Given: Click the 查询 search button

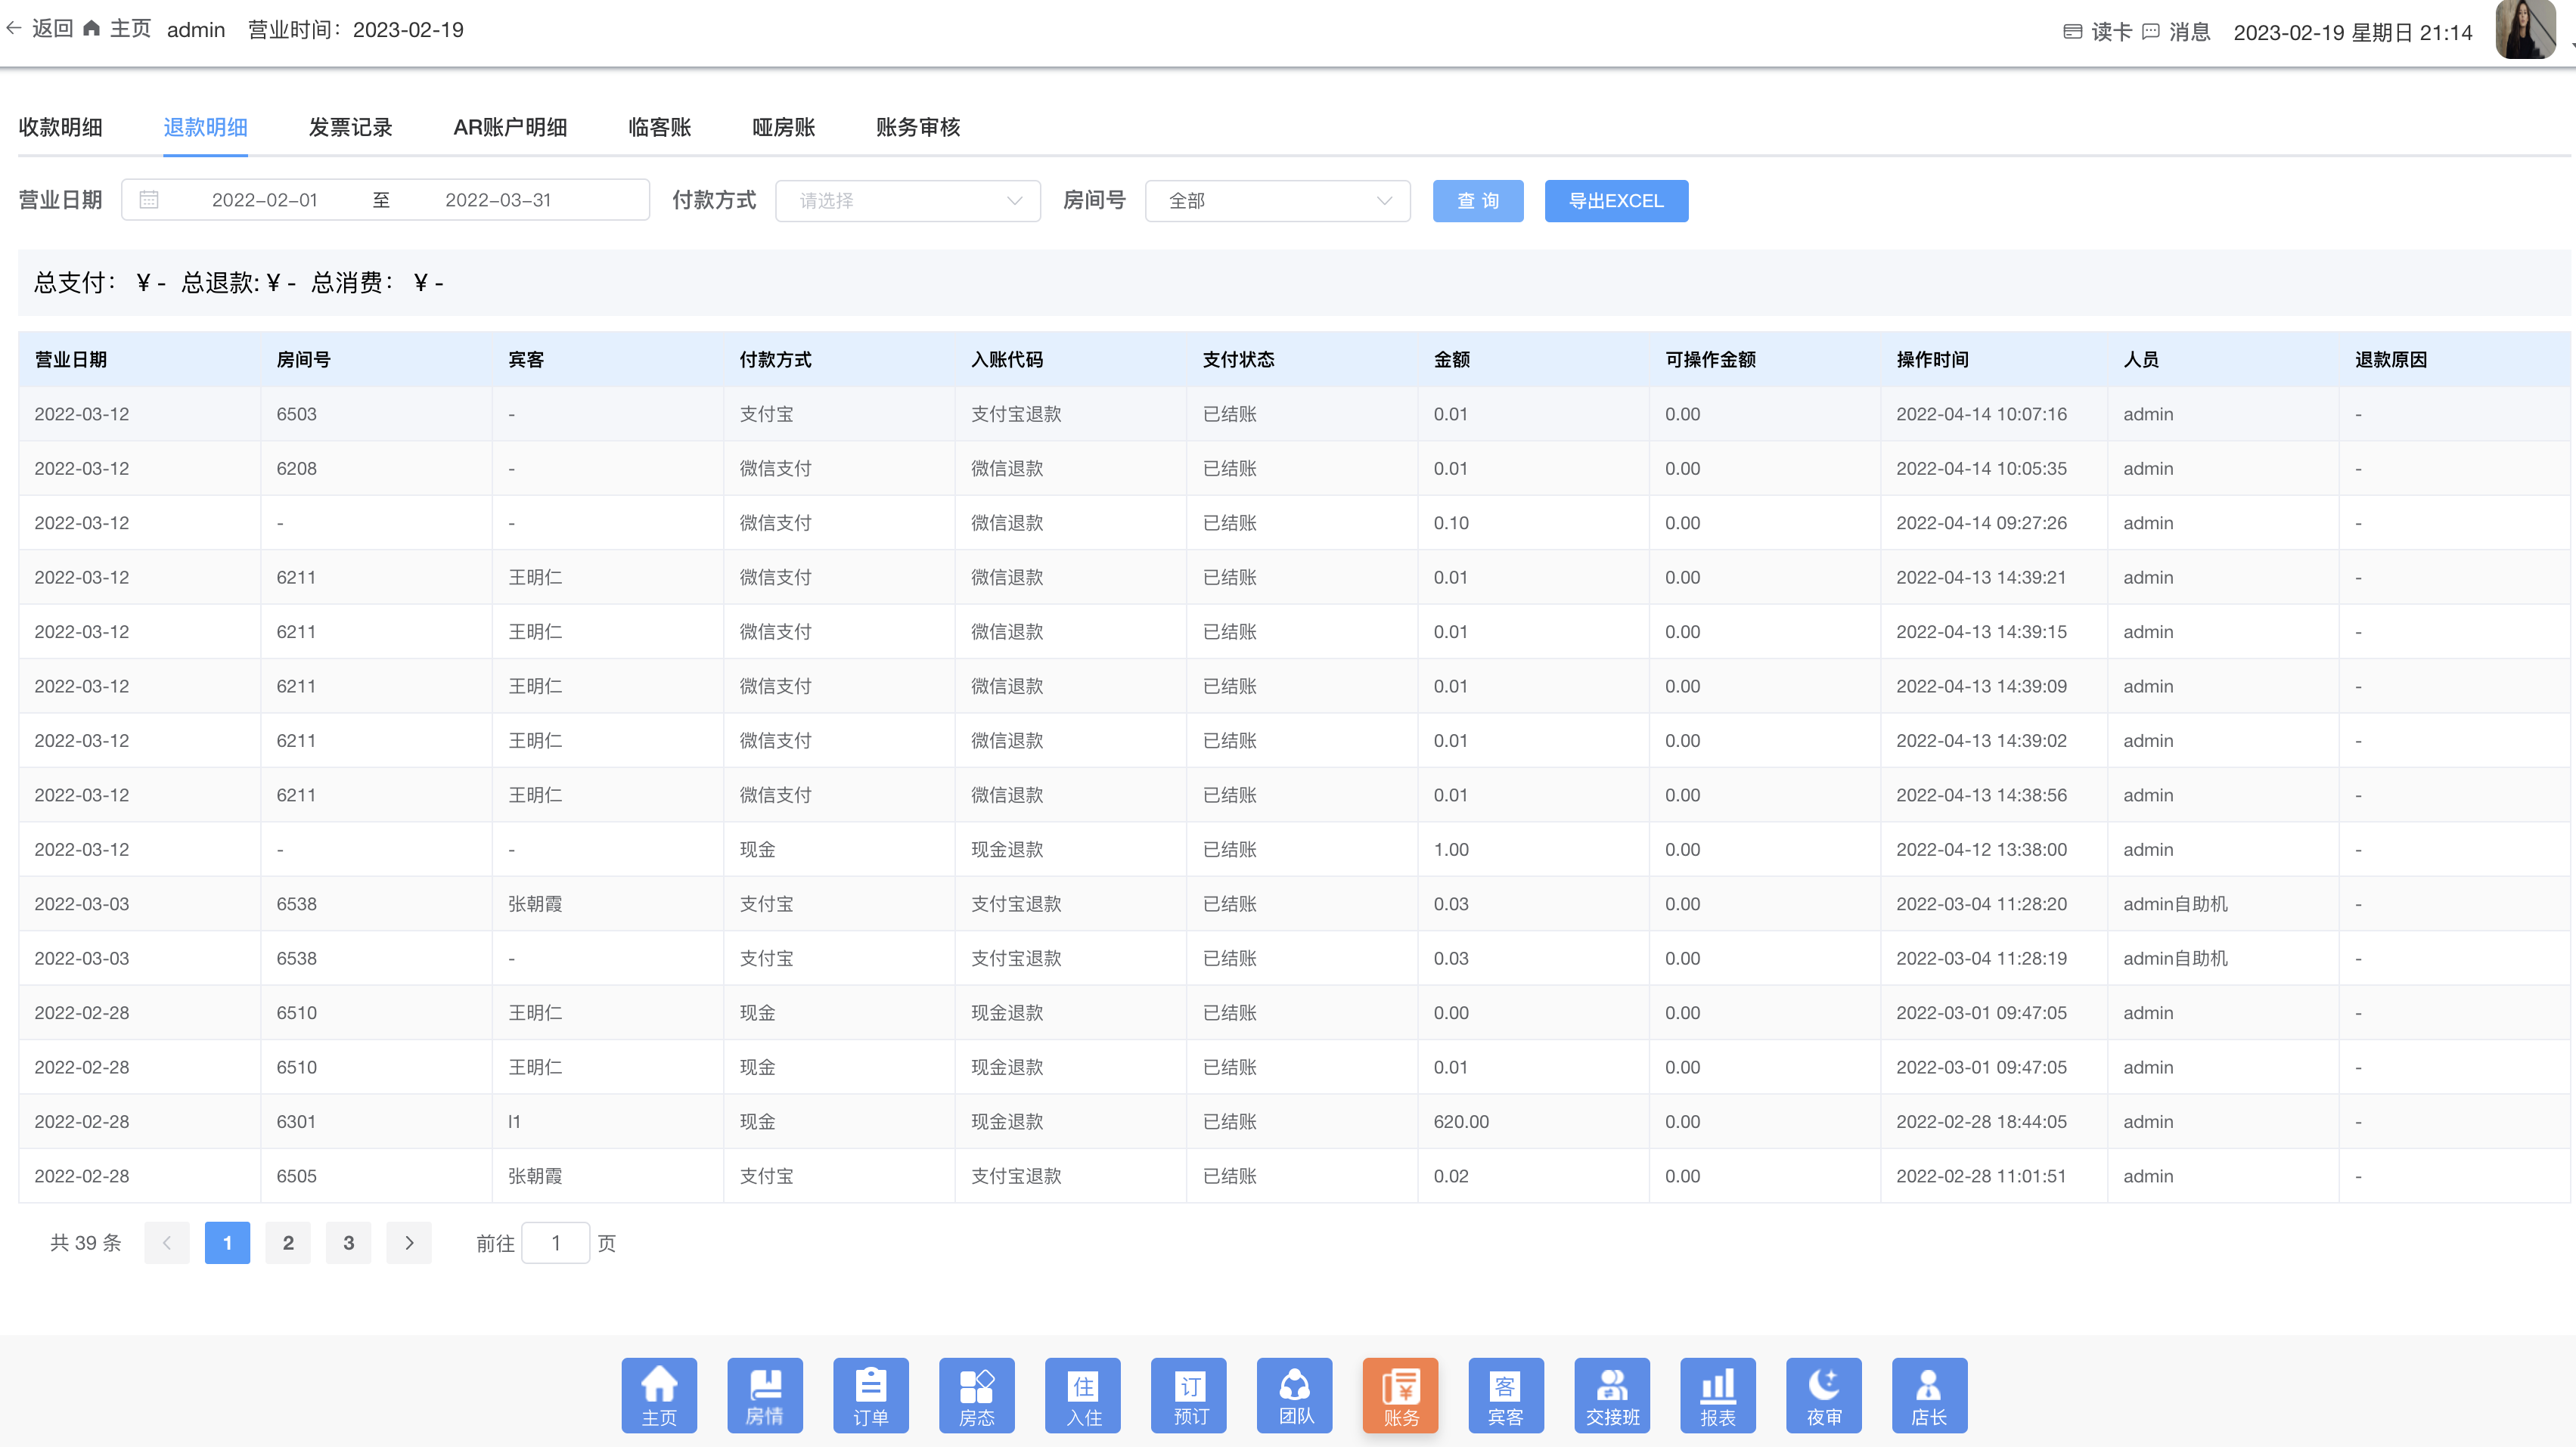Looking at the screenshot, I should [1478, 201].
